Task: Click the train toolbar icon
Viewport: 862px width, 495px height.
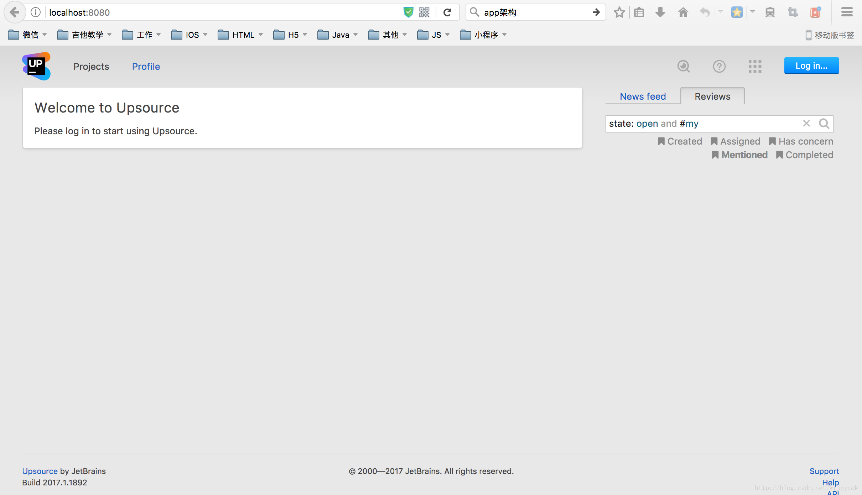Action: point(770,12)
